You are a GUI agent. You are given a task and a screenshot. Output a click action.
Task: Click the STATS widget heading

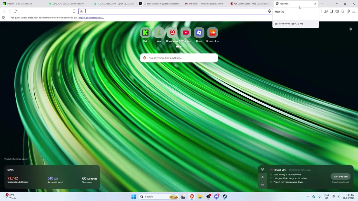tap(10, 170)
